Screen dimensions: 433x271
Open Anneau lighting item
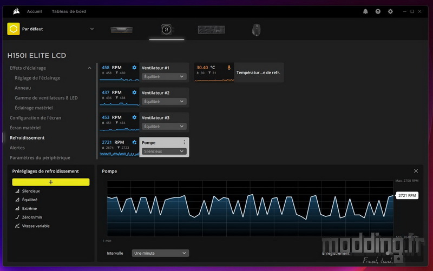(x=23, y=88)
